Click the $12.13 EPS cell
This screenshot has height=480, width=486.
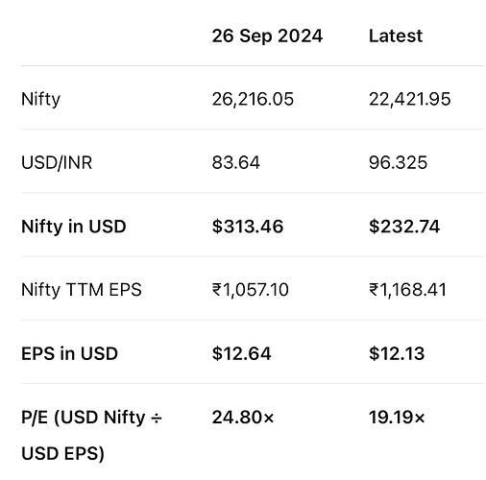point(397,353)
